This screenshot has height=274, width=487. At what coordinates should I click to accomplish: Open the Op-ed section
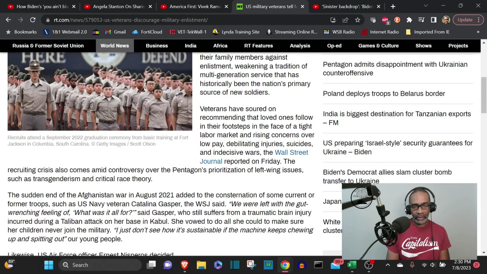(334, 46)
